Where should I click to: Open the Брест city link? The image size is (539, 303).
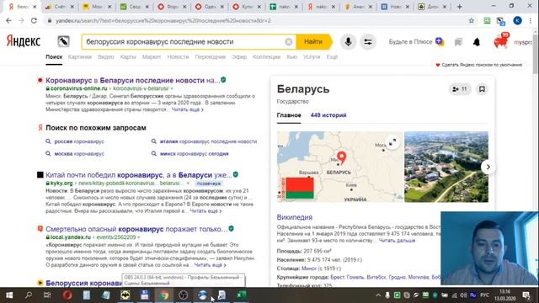337,277
